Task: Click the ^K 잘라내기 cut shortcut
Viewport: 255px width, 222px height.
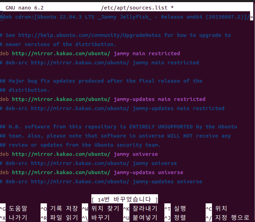Action: tap(140, 209)
